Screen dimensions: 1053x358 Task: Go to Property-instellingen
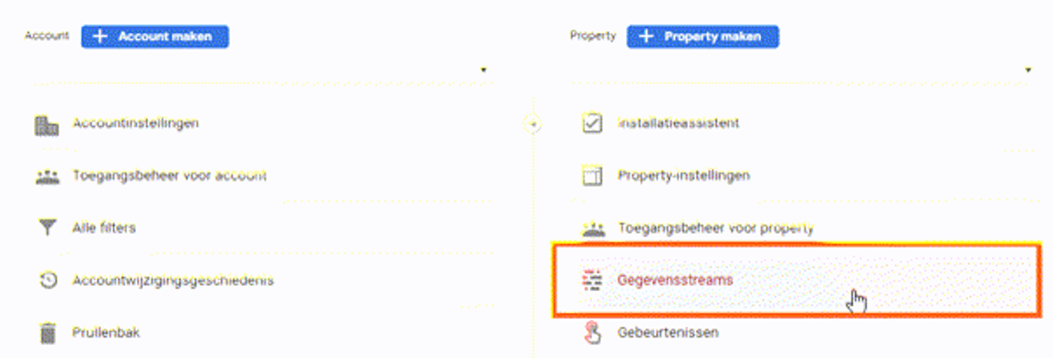pyautogui.click(x=684, y=176)
